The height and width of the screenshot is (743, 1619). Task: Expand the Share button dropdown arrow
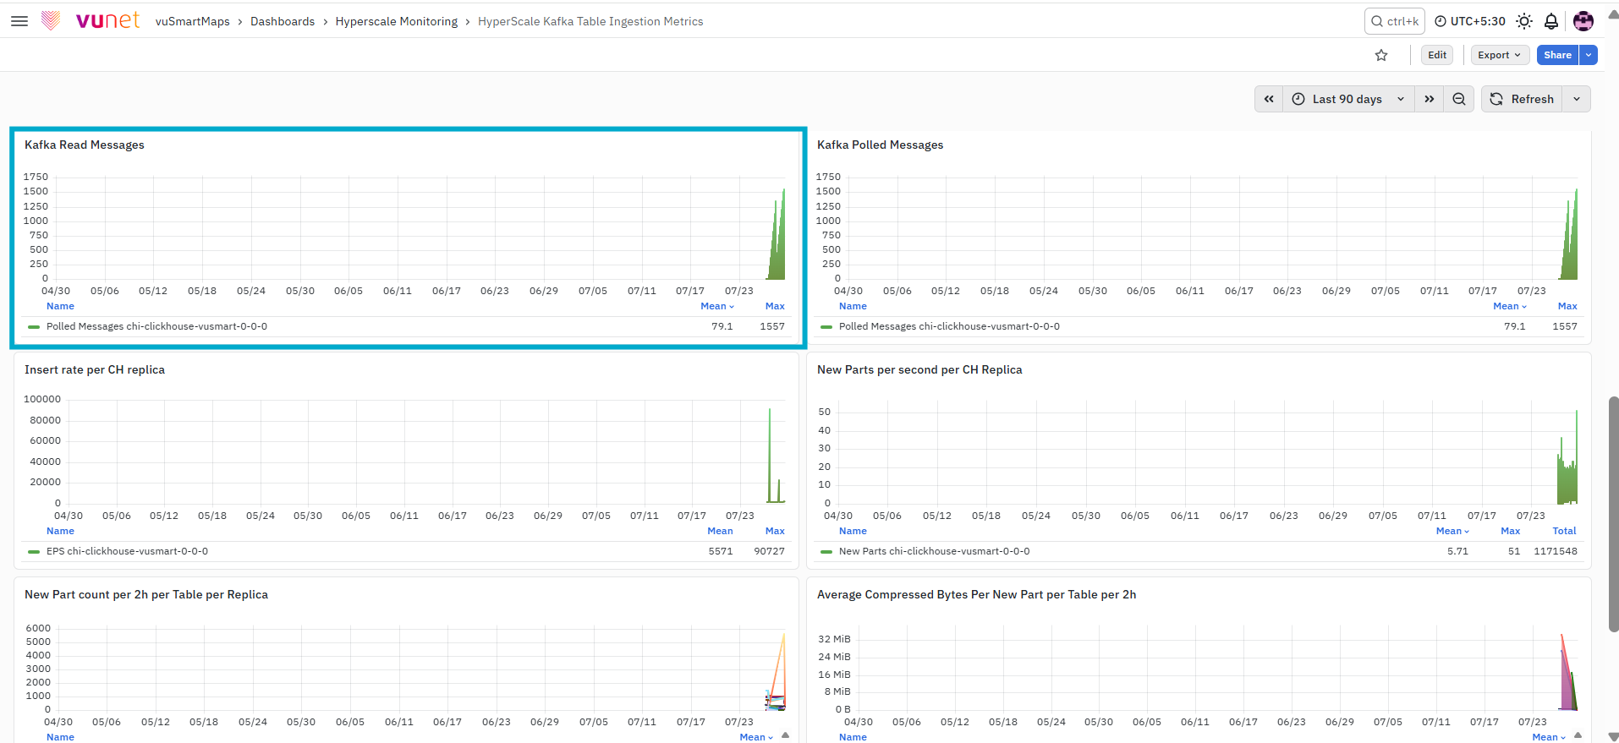(x=1589, y=55)
